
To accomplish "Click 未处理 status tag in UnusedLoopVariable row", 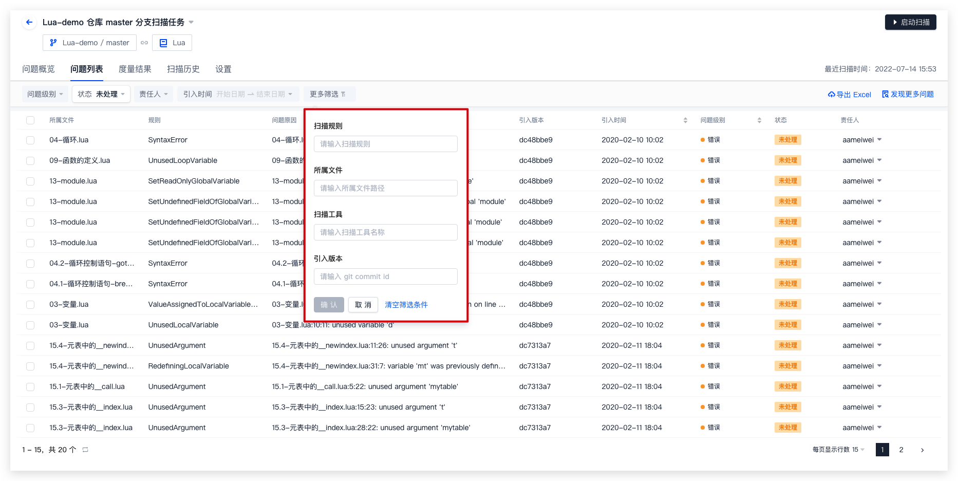I will [788, 160].
